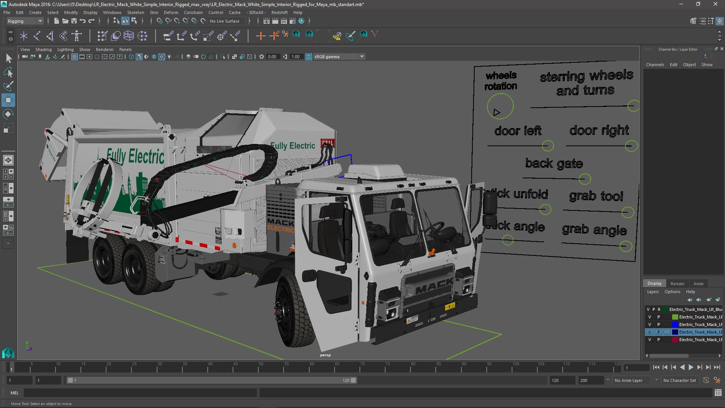Open the Render Settings clapperboard icon
Image resolution: width=725 pixels, height=408 pixels.
click(x=293, y=21)
